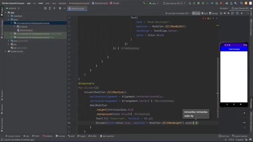Open the Android project view dropdown
Screen dimensions: 253x142
click(13, 8)
